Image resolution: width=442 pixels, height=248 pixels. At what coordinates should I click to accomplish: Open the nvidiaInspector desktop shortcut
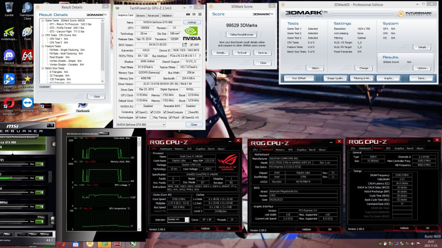click(9, 34)
